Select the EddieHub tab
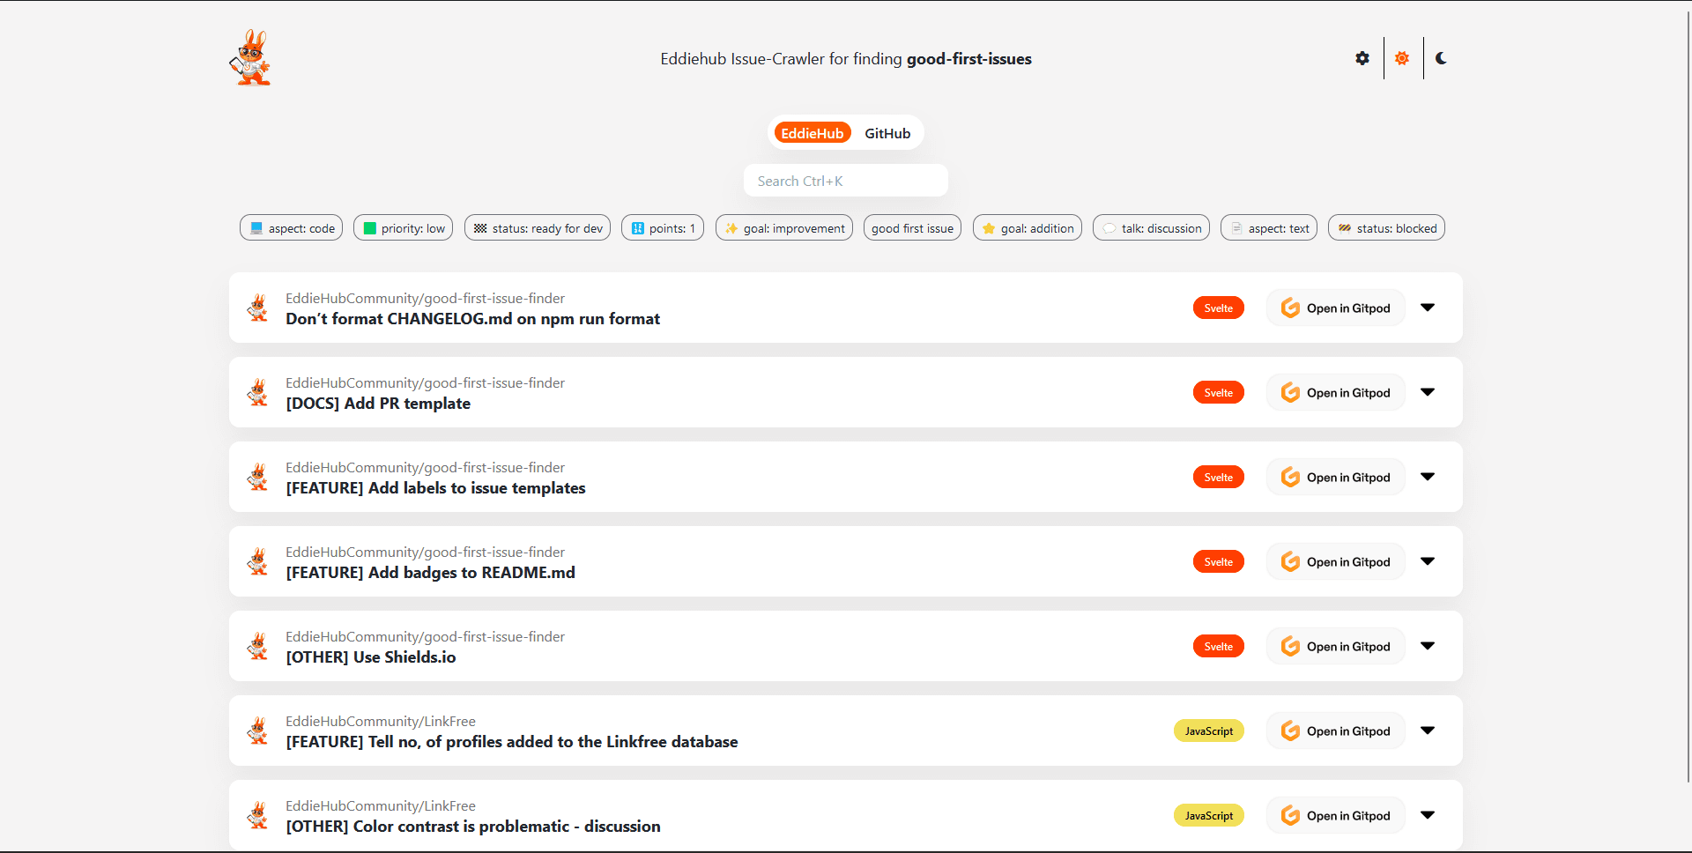 pyautogui.click(x=813, y=133)
